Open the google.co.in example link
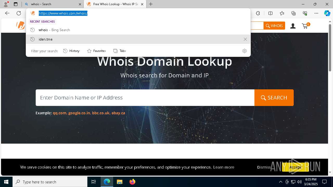This screenshot has height=187, width=333. point(79,113)
